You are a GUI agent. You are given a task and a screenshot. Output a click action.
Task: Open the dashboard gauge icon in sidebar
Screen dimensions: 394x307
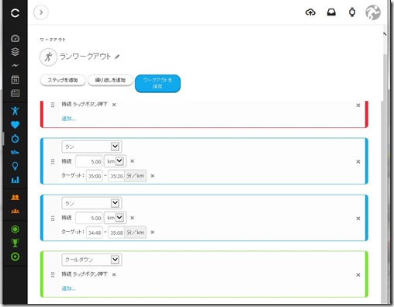point(15,38)
